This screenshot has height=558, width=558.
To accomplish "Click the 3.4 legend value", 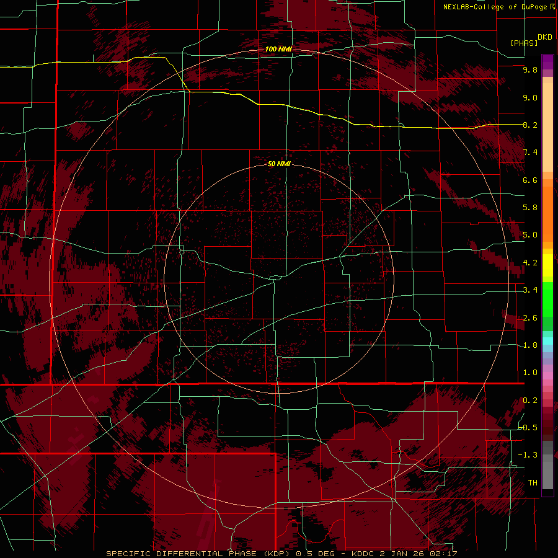I will pyautogui.click(x=530, y=290).
